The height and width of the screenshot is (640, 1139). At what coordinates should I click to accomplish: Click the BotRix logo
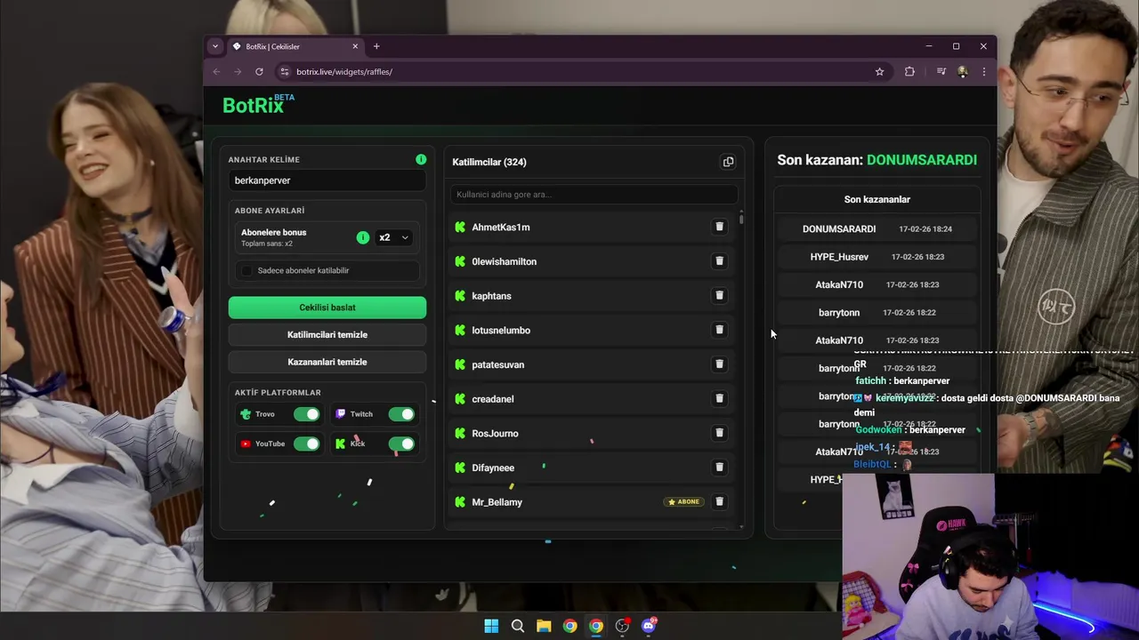(258, 105)
